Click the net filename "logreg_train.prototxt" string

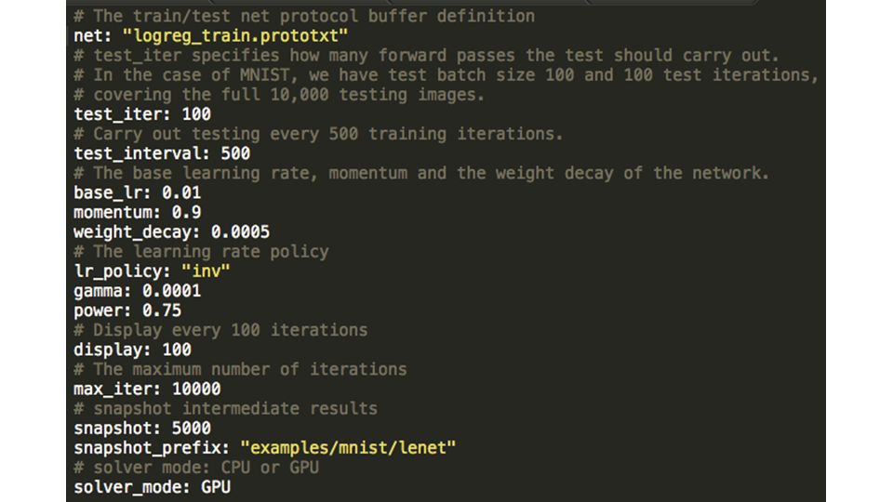tap(234, 36)
